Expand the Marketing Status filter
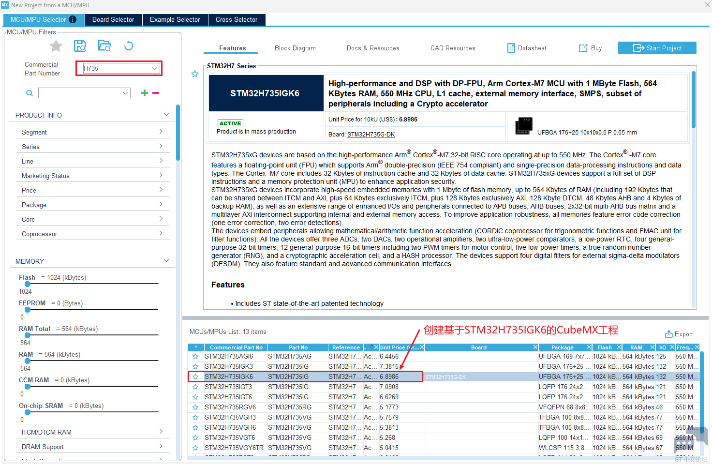 161,175
